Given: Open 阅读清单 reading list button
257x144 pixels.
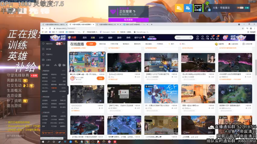Looking at the screenshot, I should 252,32.
